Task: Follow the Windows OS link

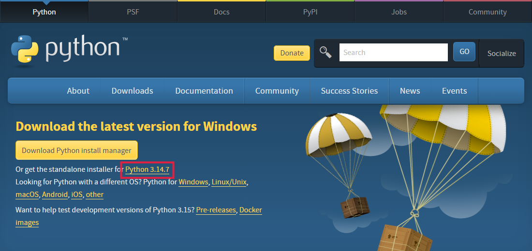Action: pos(193,182)
